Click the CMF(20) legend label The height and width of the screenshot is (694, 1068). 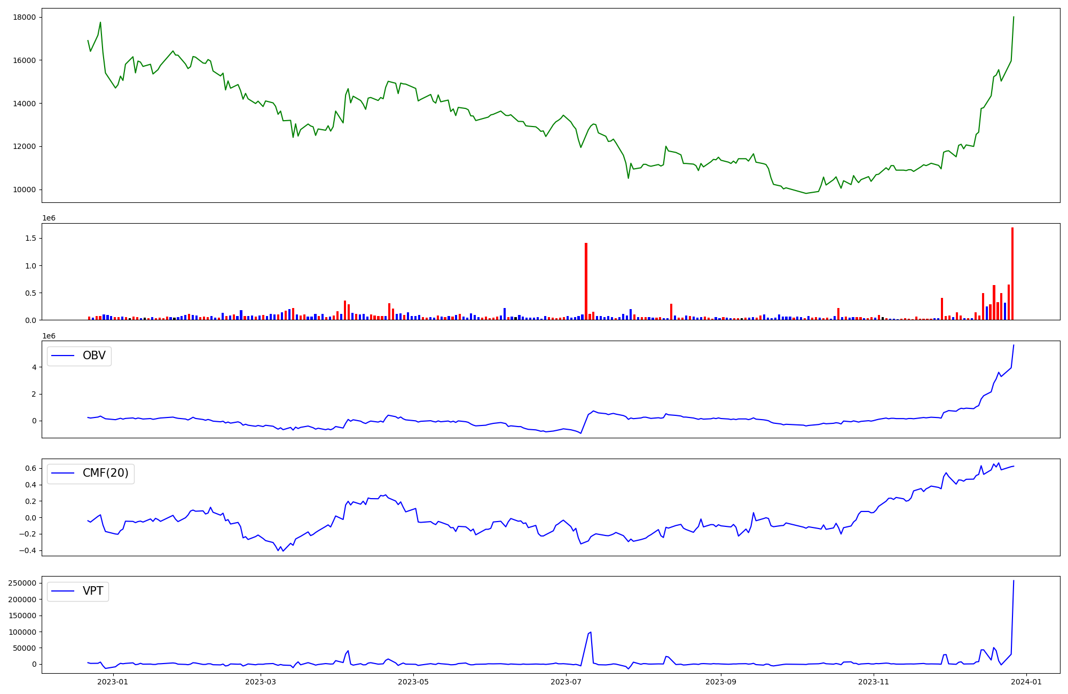pos(105,474)
